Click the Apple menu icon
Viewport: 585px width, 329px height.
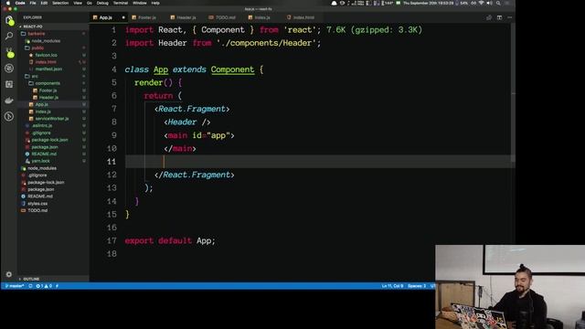point(8,3)
